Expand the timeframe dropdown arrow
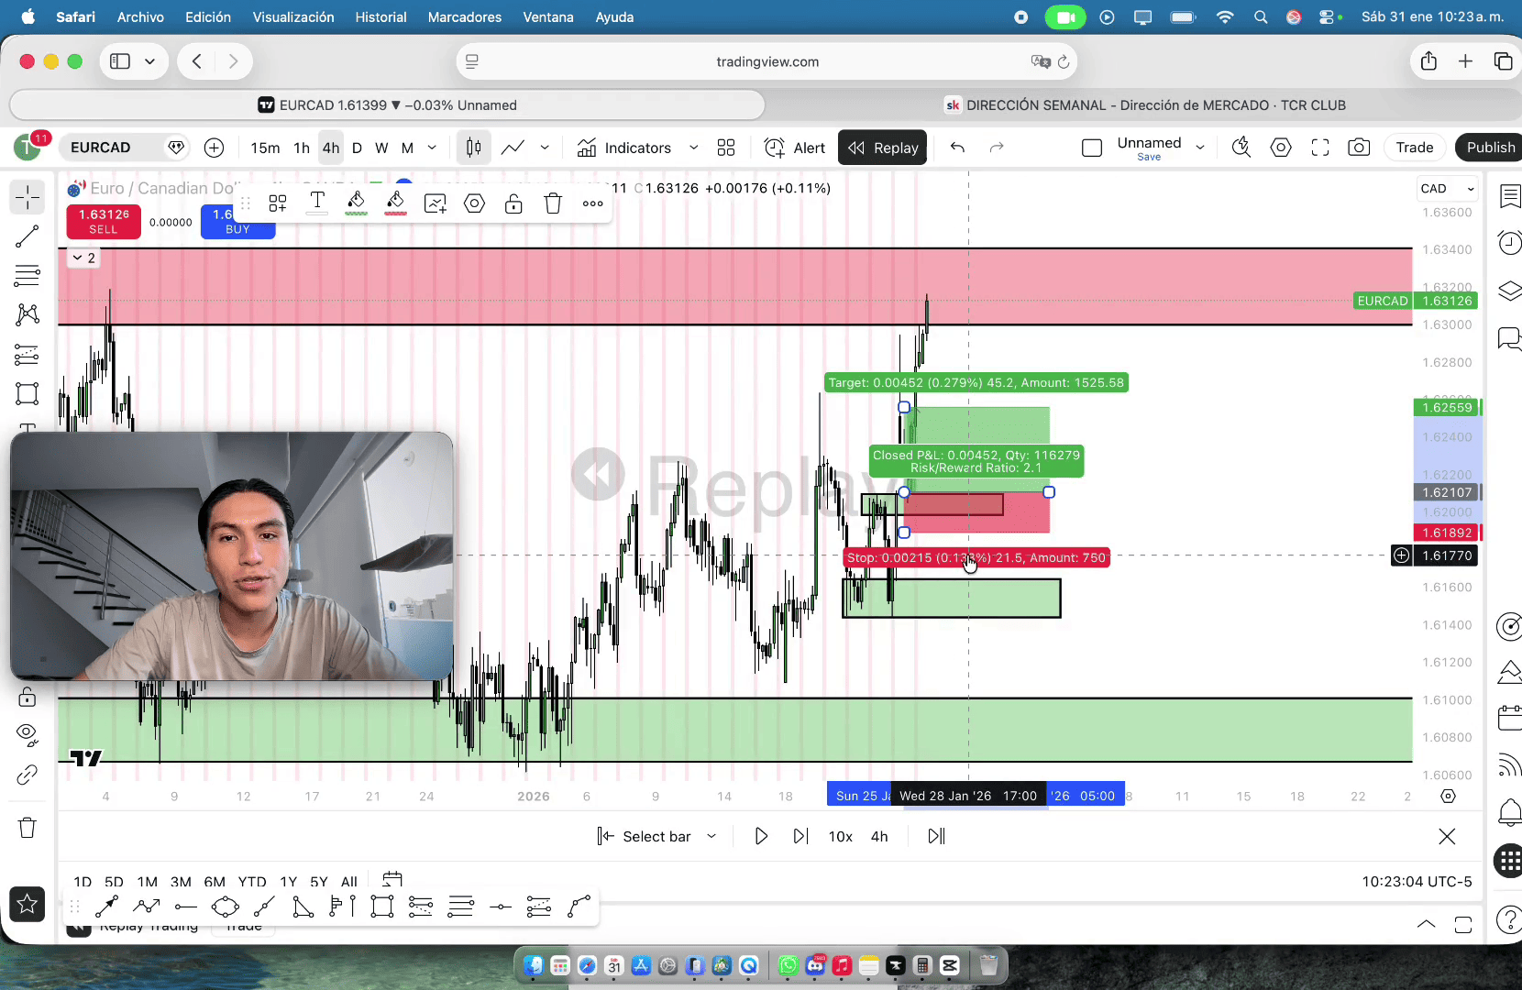1522x990 pixels. point(433,148)
